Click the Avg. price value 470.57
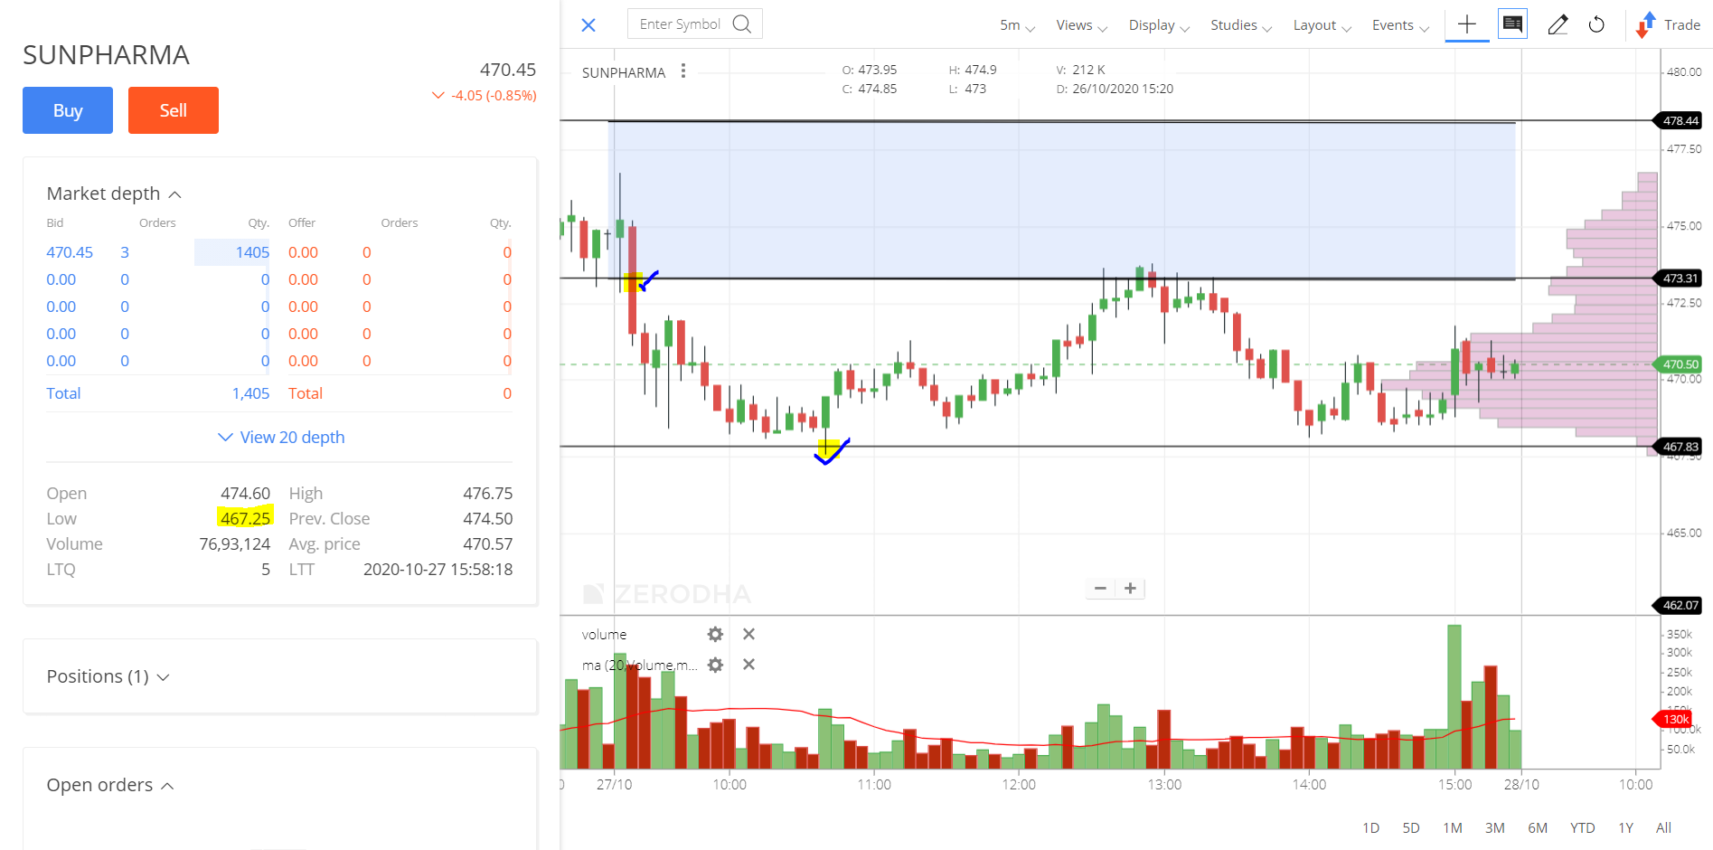The width and height of the screenshot is (1713, 850). coord(488,544)
